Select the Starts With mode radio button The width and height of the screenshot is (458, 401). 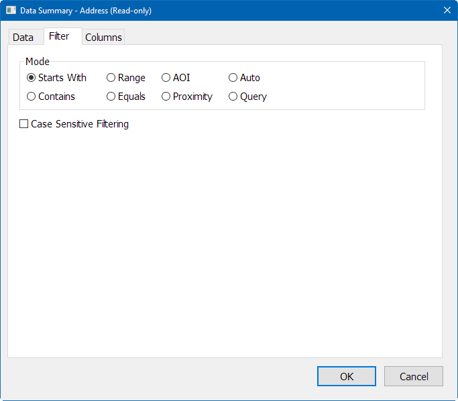32,78
